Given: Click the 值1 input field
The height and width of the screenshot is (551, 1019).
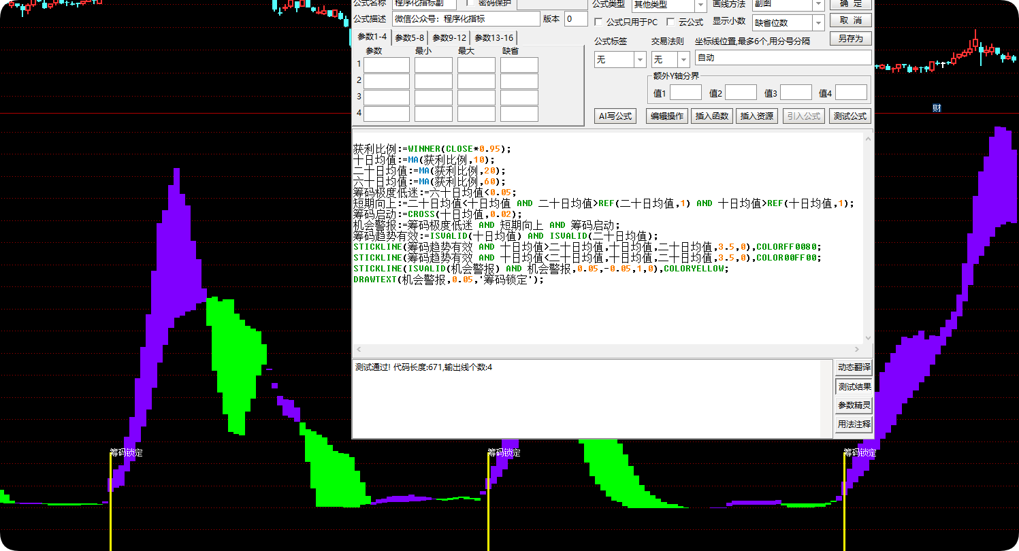Looking at the screenshot, I should tap(685, 93).
